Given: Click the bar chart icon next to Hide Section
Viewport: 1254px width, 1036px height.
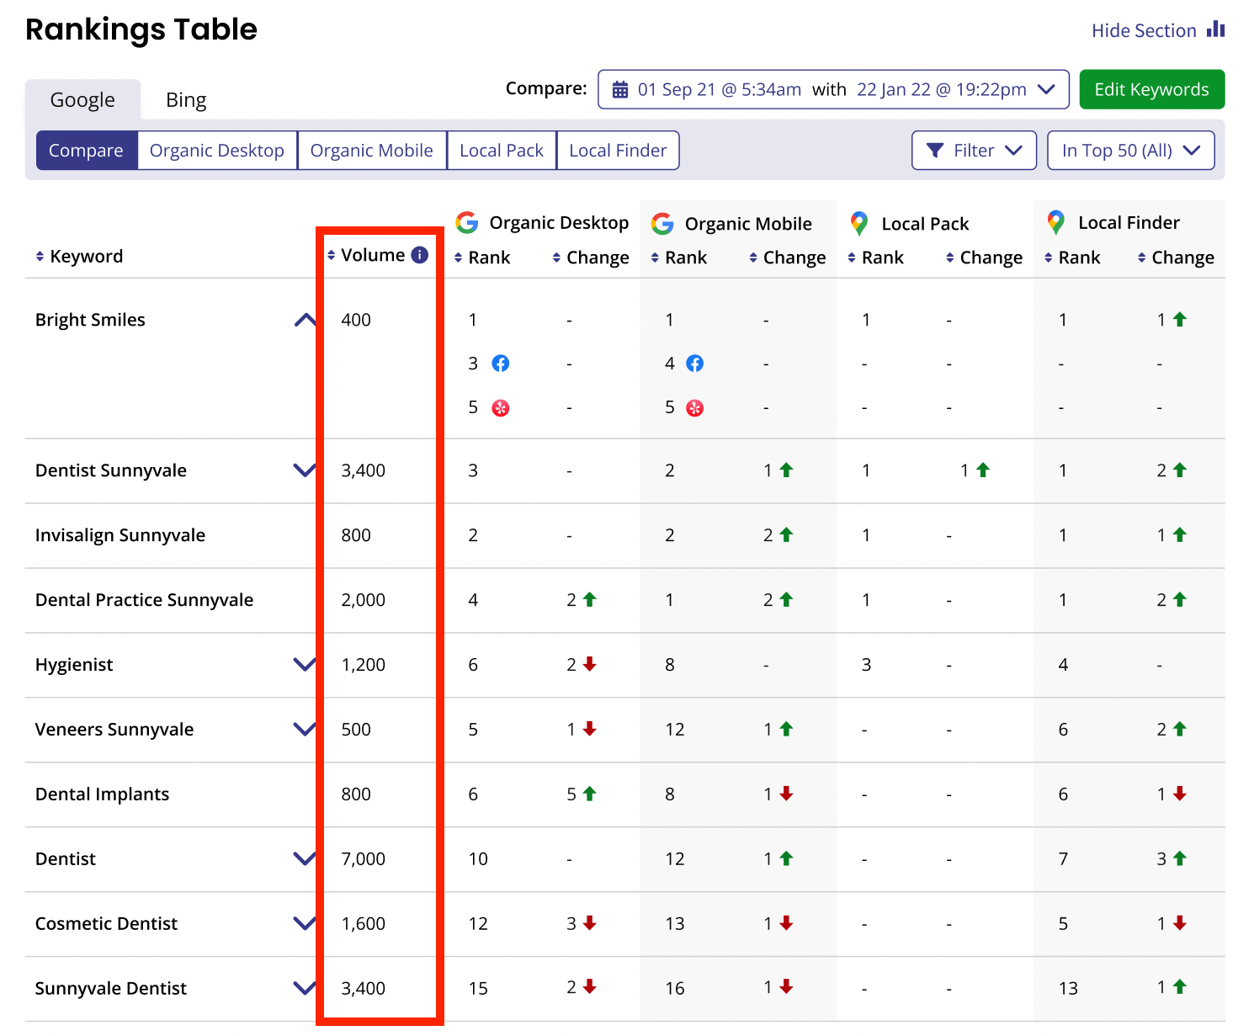Looking at the screenshot, I should click(1217, 29).
